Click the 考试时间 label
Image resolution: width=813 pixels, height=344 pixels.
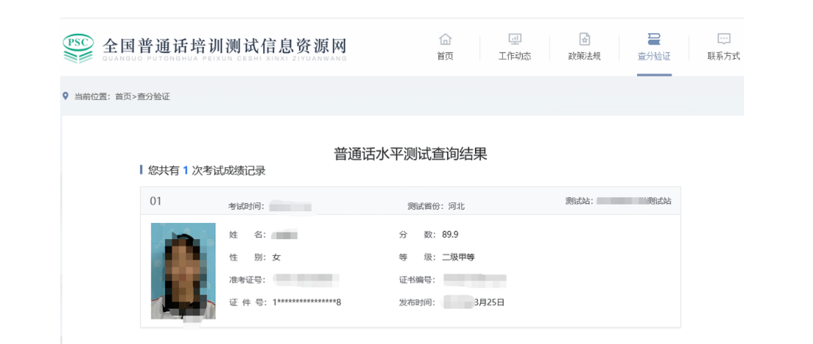tap(246, 206)
